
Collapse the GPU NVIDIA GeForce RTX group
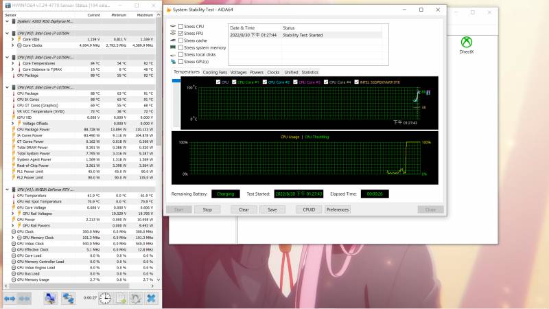[x=7, y=190]
